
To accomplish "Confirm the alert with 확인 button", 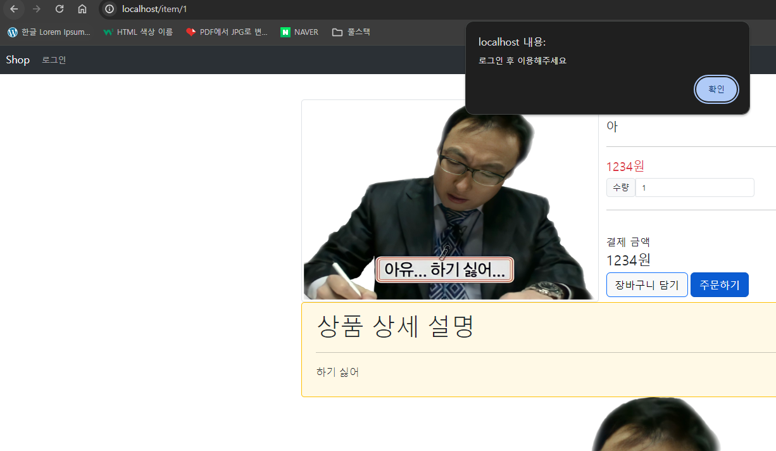I will coord(716,89).
